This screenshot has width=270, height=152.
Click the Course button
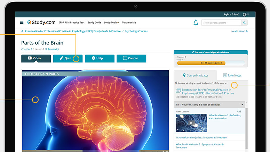click(131, 58)
